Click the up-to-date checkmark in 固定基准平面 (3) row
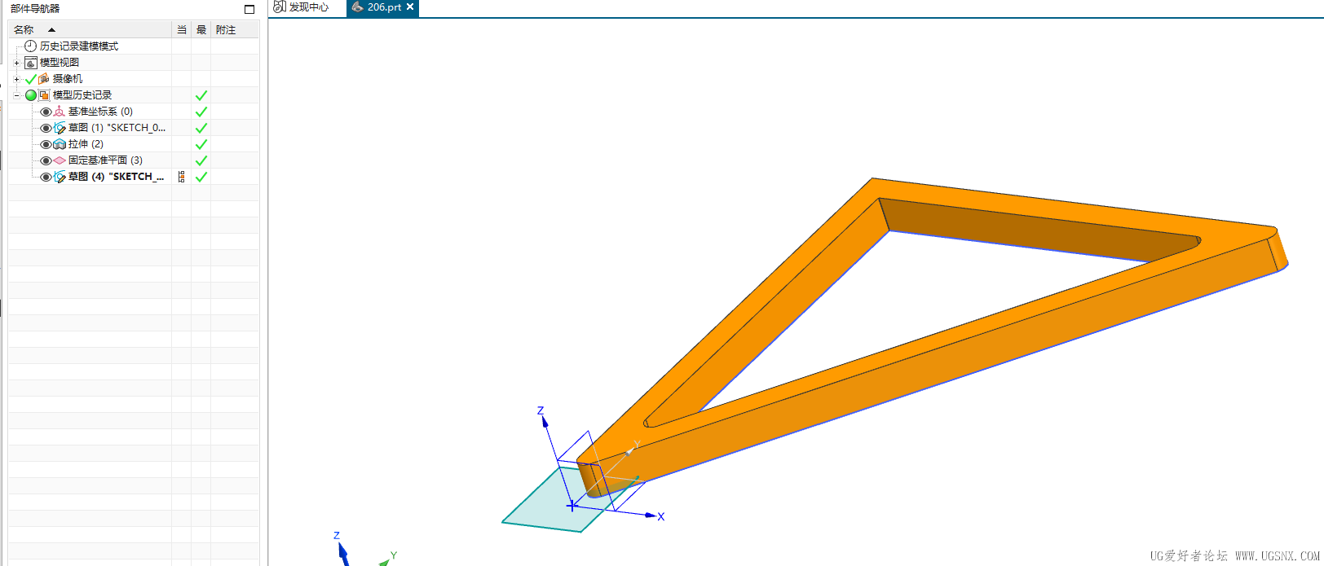Image resolution: width=1324 pixels, height=566 pixels. [201, 160]
